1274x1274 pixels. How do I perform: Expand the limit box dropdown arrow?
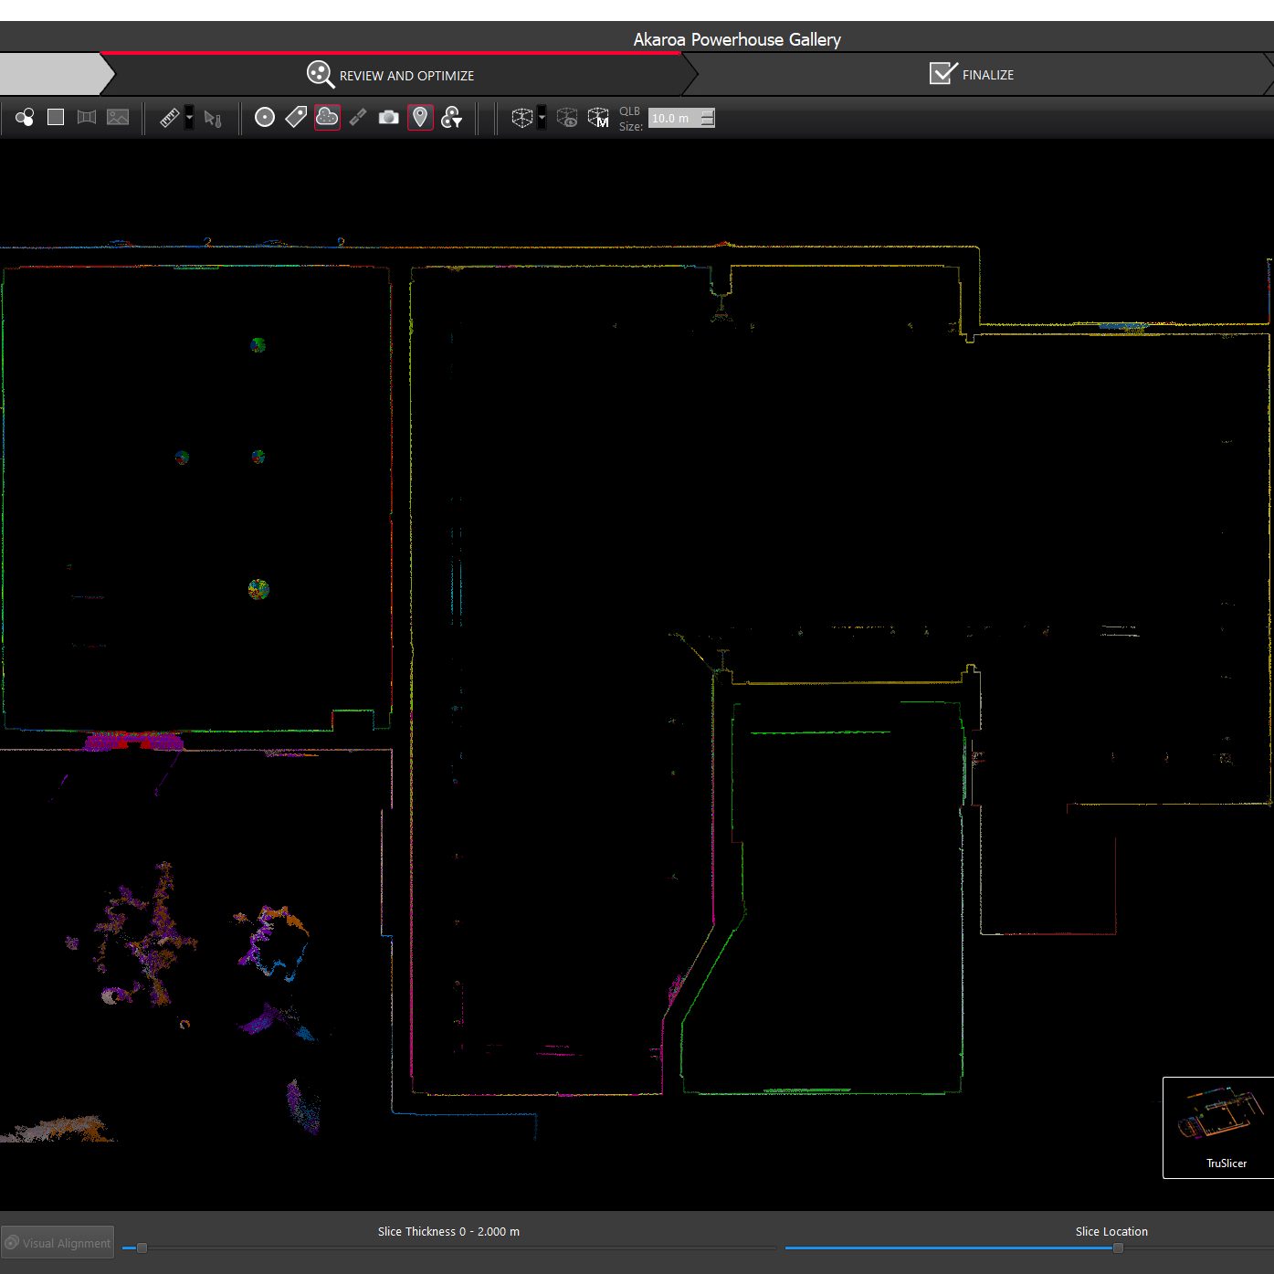click(542, 118)
